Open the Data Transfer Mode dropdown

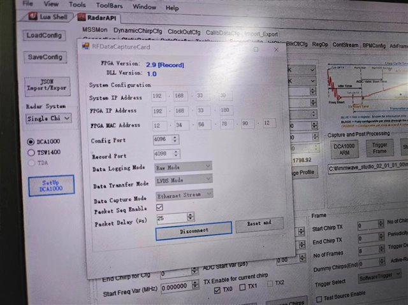(x=184, y=180)
